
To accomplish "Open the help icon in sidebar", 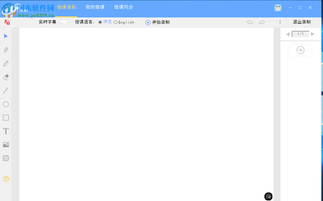I will [6, 179].
